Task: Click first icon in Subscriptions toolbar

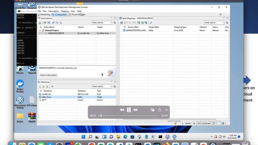Action: coord(40,23)
